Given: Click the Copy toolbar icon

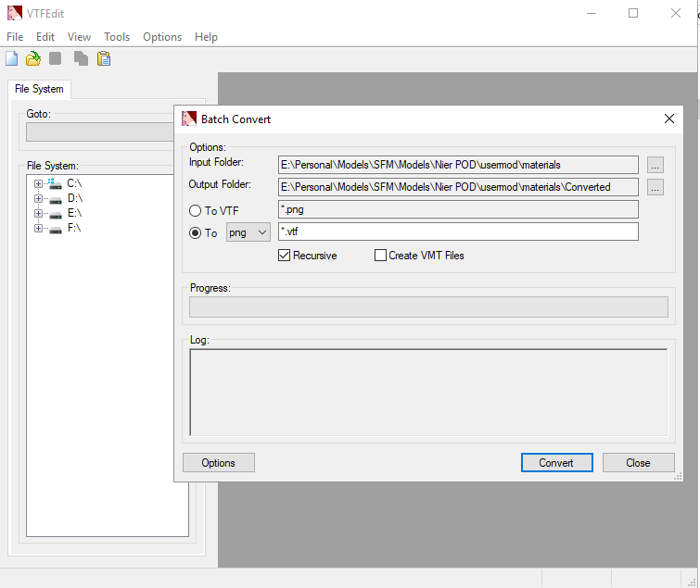Looking at the screenshot, I should click(x=81, y=59).
